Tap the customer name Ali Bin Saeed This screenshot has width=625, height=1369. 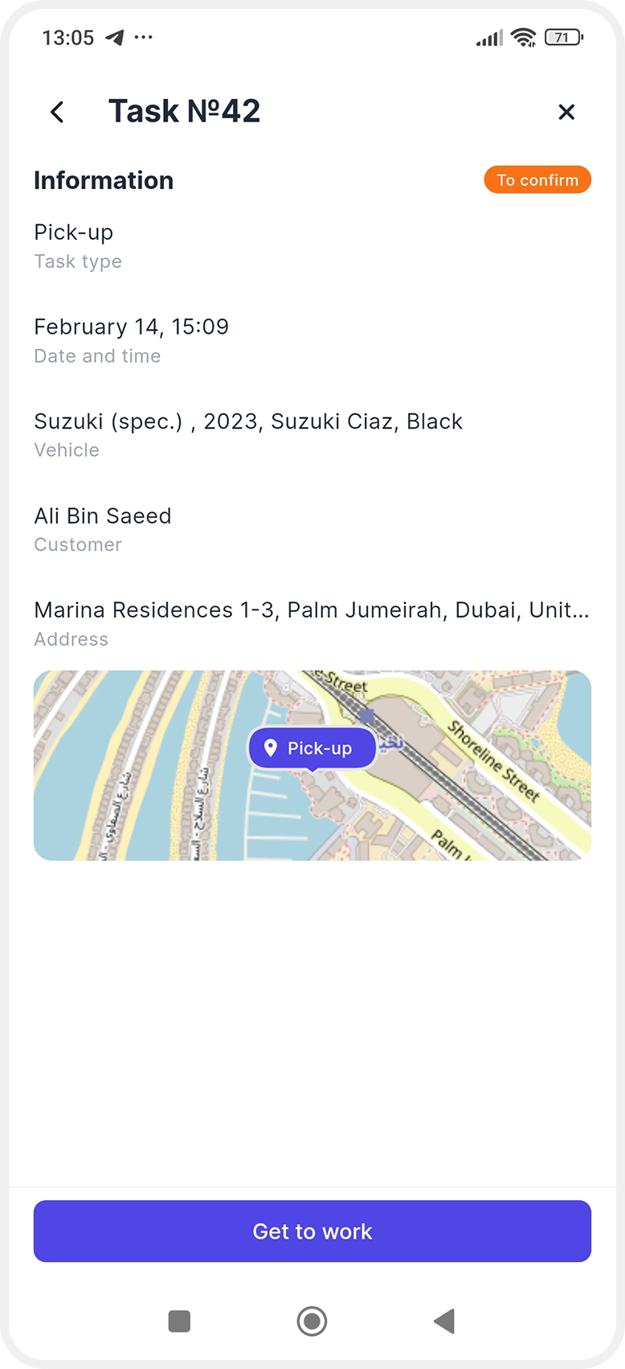(103, 516)
